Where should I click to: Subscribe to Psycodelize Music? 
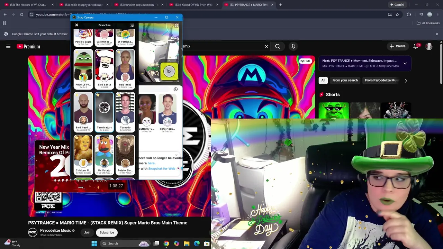pos(107,232)
